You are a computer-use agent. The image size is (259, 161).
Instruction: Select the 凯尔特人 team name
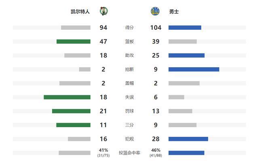(x=80, y=12)
